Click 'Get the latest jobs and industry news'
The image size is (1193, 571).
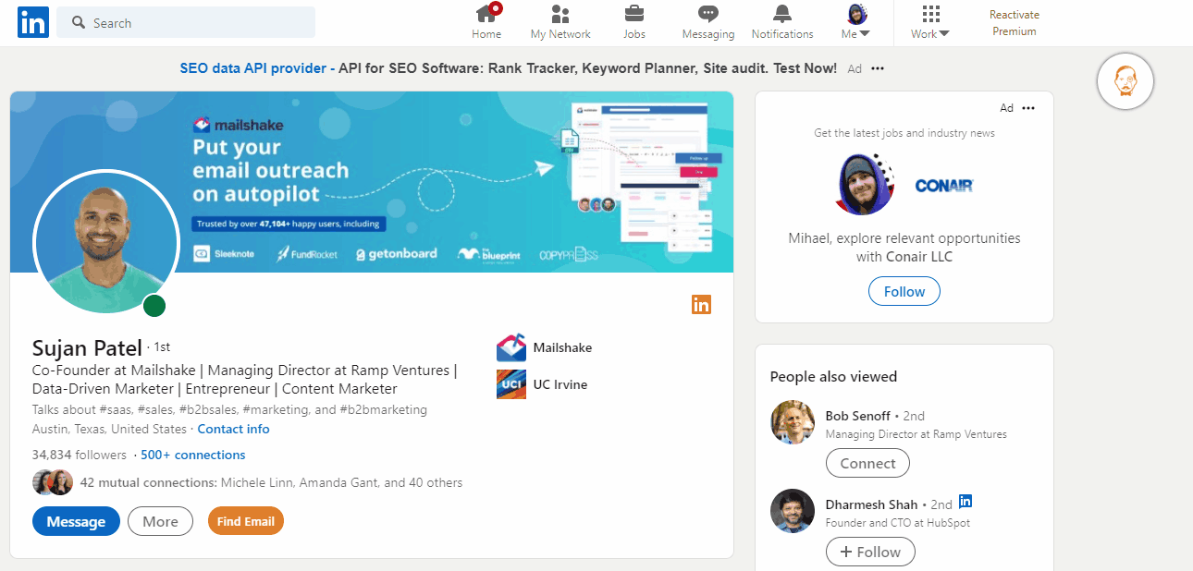pyautogui.click(x=904, y=133)
